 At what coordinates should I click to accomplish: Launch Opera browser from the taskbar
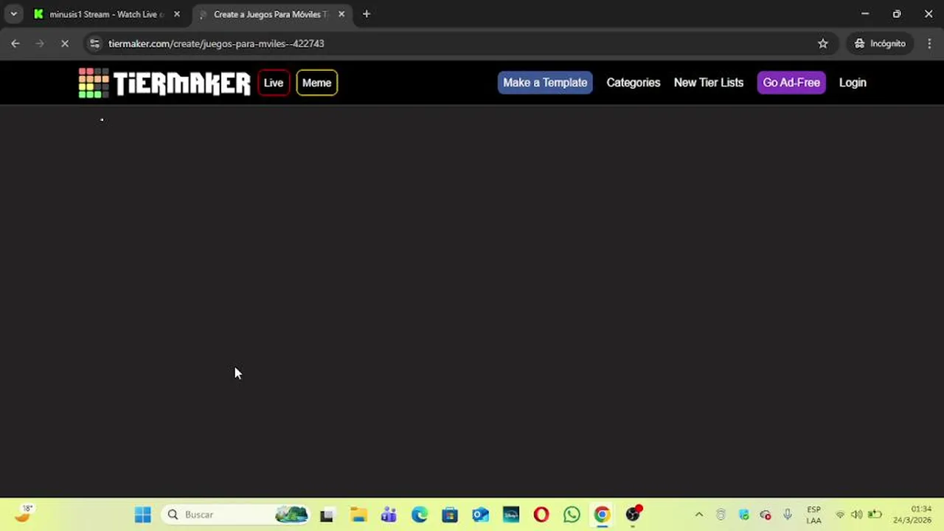pos(541,515)
